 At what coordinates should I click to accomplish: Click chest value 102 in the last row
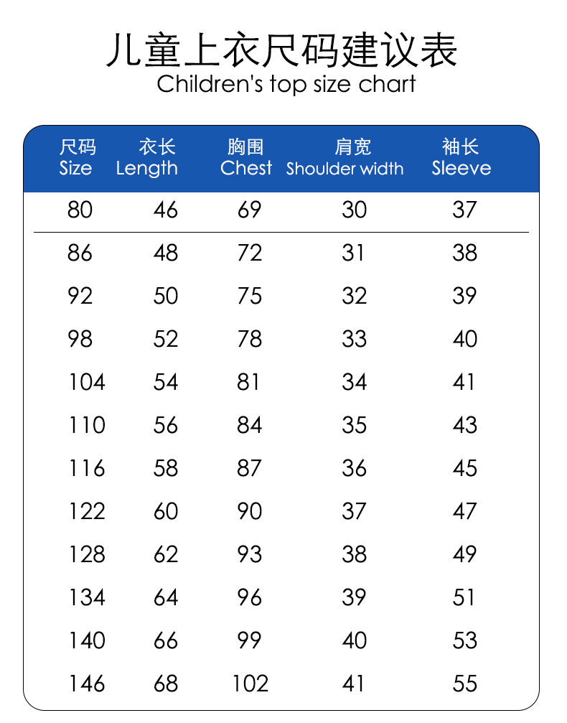click(x=250, y=684)
